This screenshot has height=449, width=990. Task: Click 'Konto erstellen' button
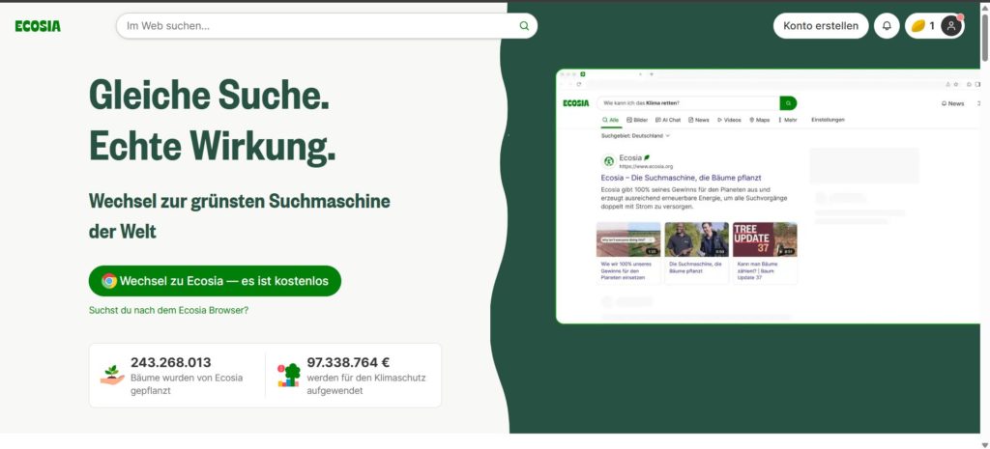(x=821, y=26)
